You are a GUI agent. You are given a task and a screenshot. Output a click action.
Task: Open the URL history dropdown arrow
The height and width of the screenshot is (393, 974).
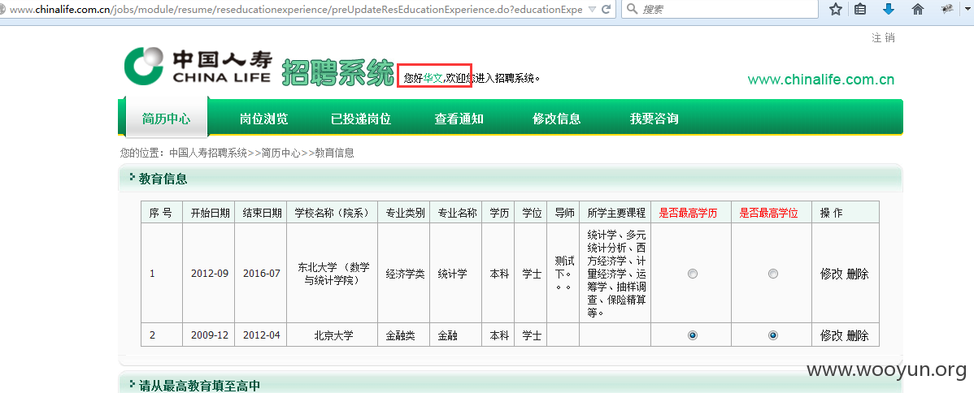coord(591,9)
